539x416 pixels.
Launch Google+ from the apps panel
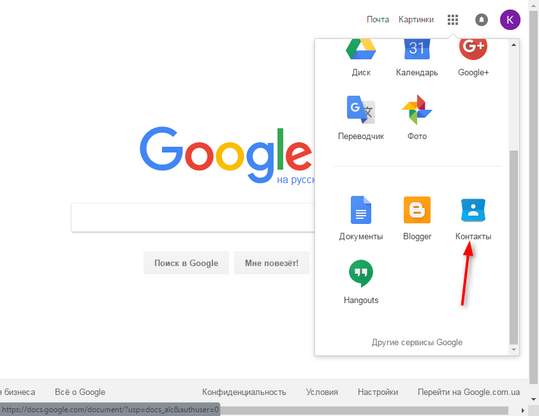click(473, 51)
